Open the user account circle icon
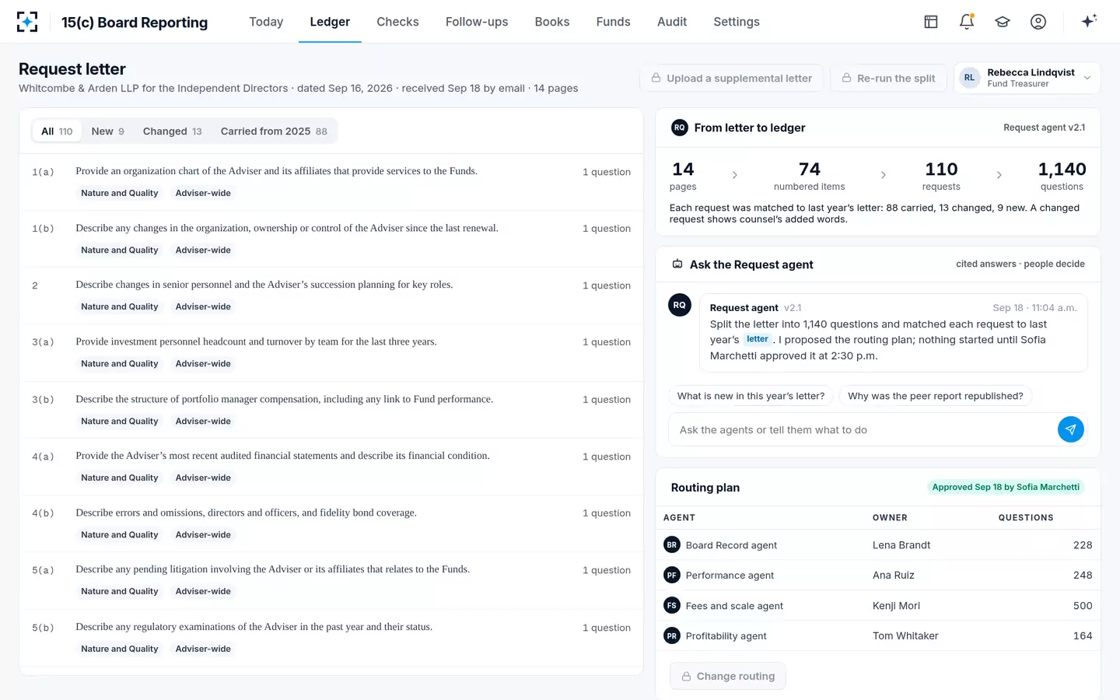1120x700 pixels. [1038, 22]
